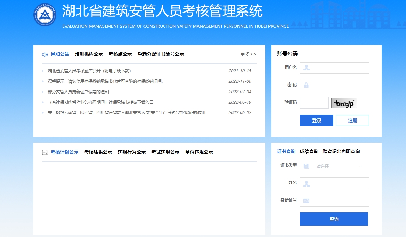Select the 违规行为公示 tab
This screenshot has width=406, height=237.
[132, 152]
